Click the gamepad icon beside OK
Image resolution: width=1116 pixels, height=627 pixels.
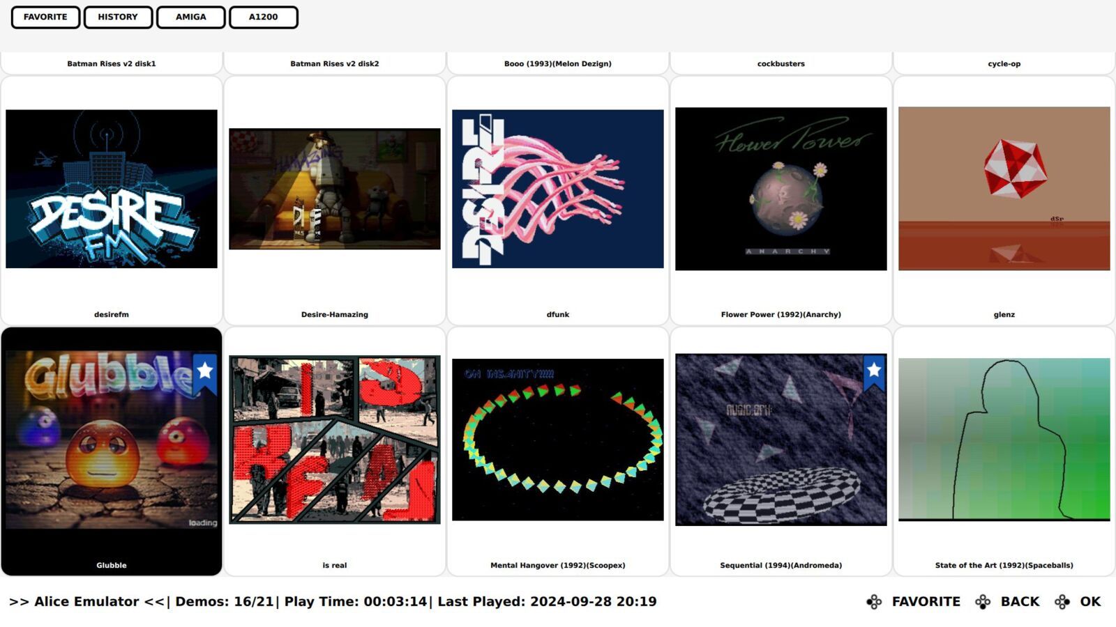coord(1062,602)
